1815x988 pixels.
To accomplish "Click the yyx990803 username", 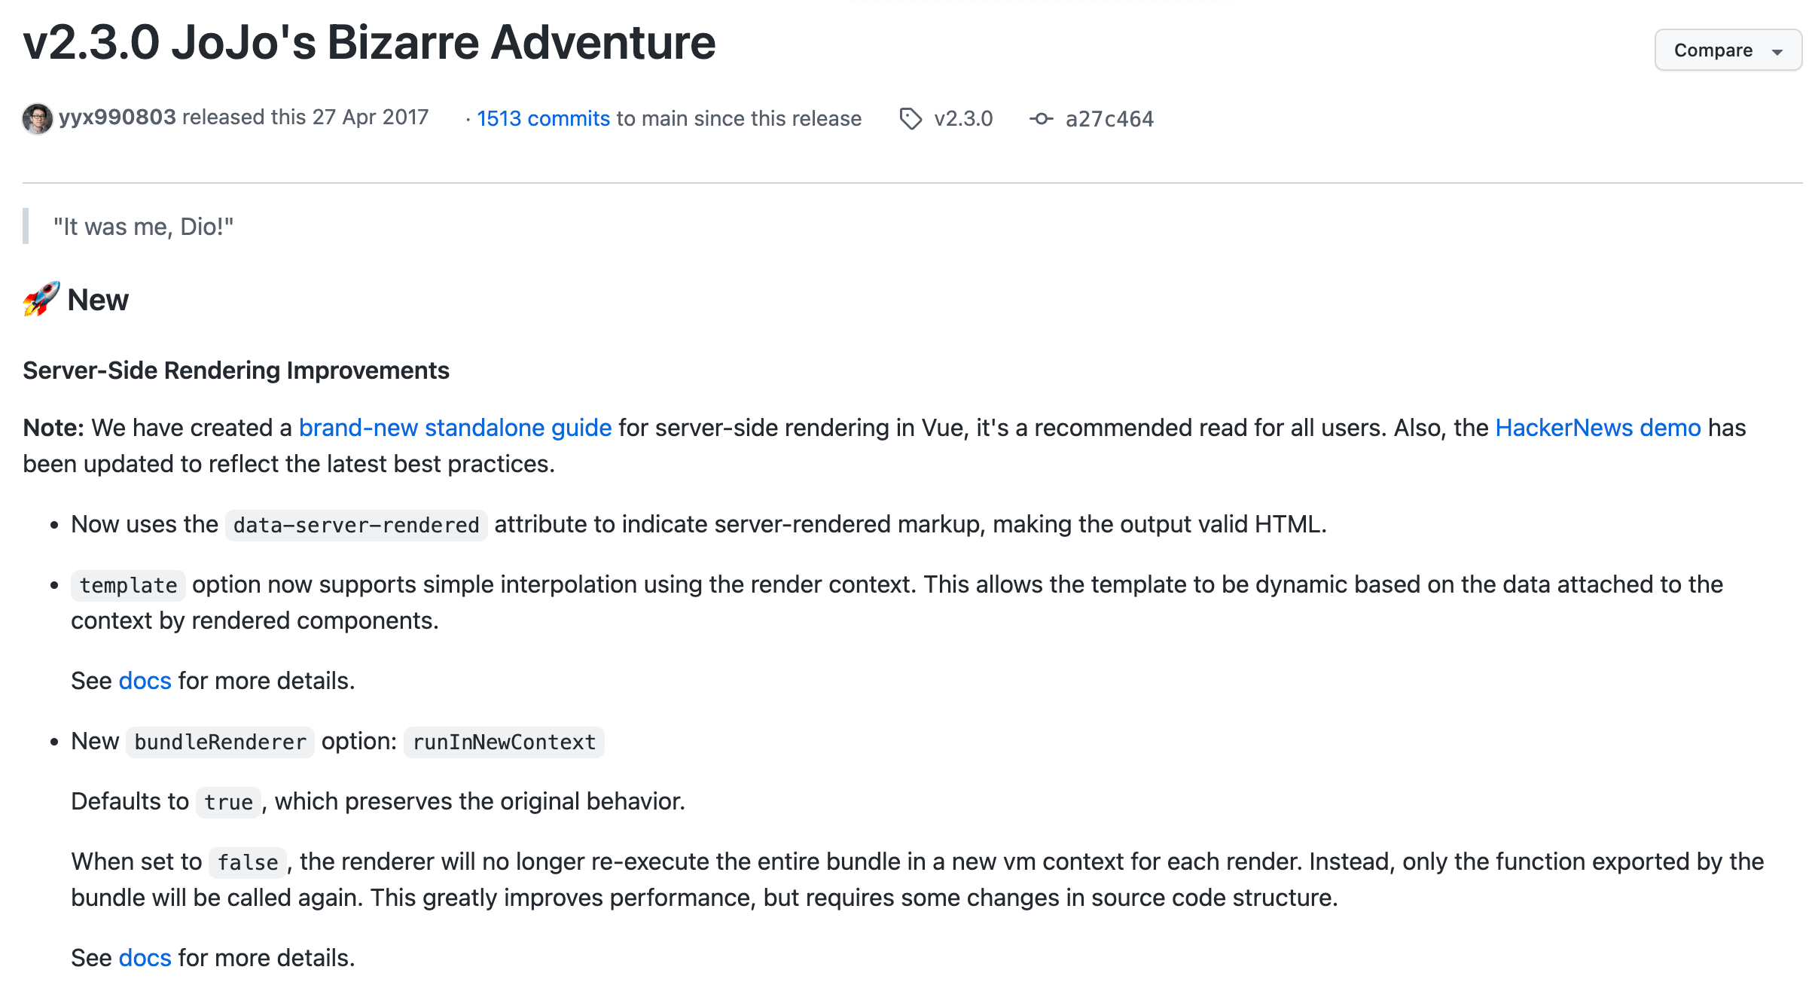I will tap(117, 117).
